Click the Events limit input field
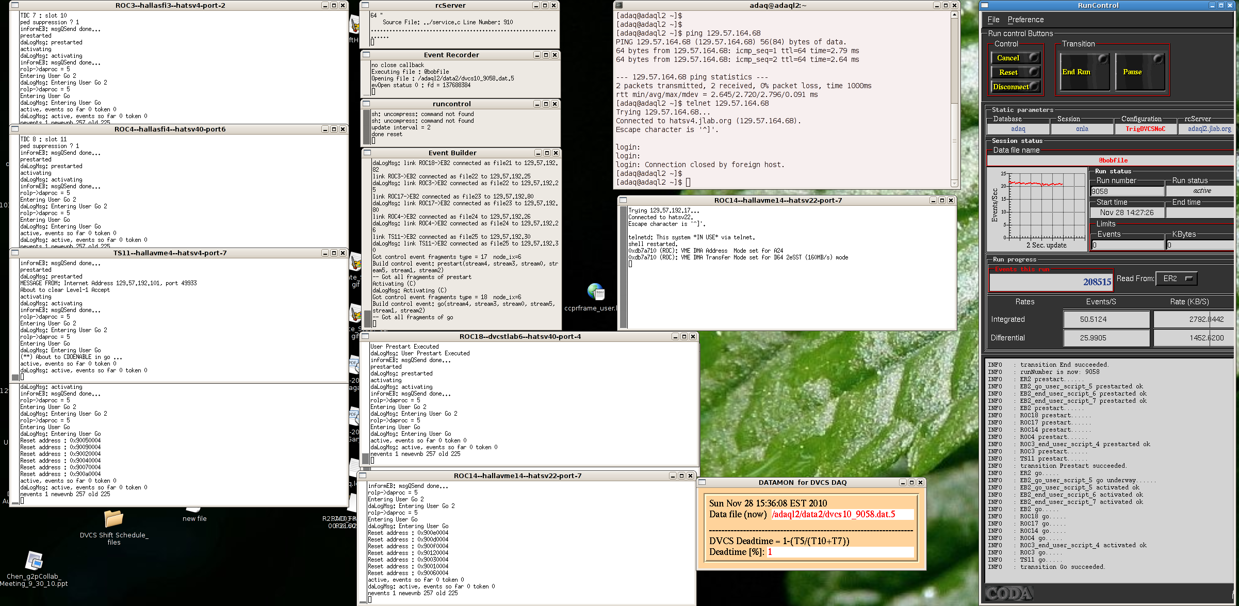Image resolution: width=1239 pixels, height=606 pixels. 1128,245
